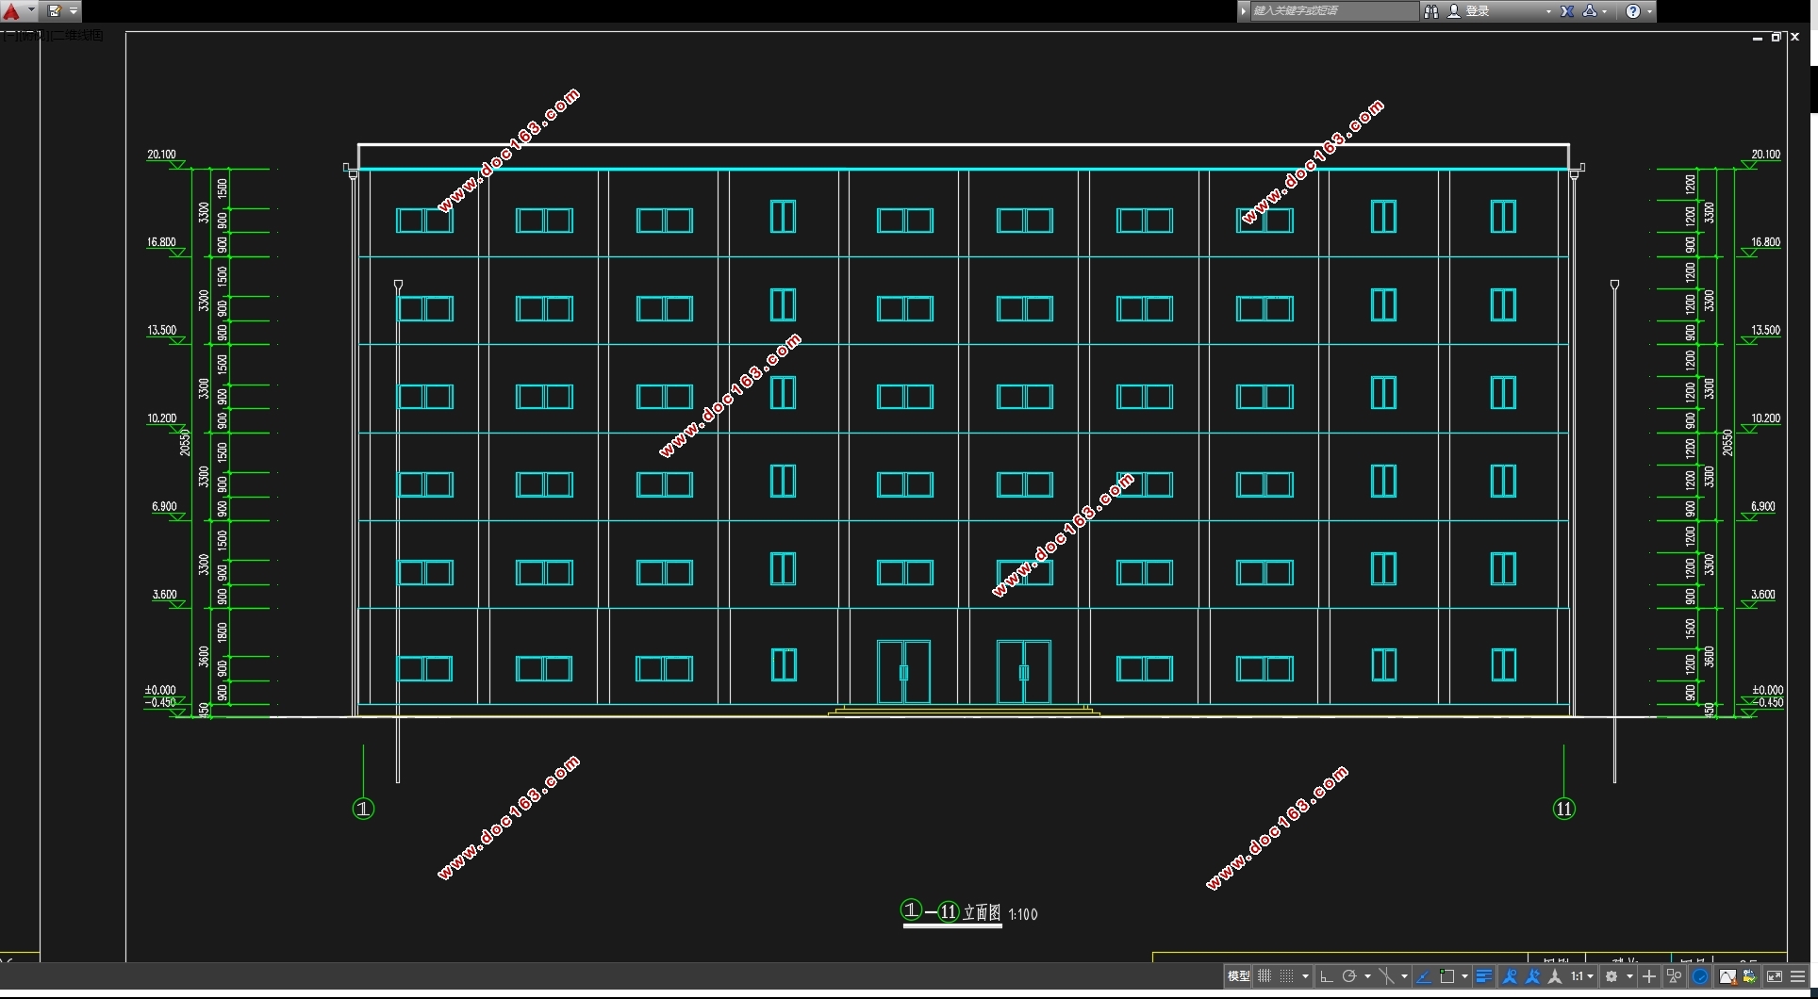Open status bar customization menu icon
1818x999 pixels.
click(1798, 976)
